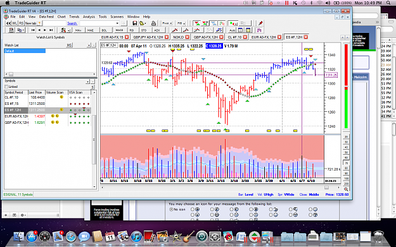Screen dimensions: 396x247
Task: Expand Watch List panel plus button
Action: point(89,45)
